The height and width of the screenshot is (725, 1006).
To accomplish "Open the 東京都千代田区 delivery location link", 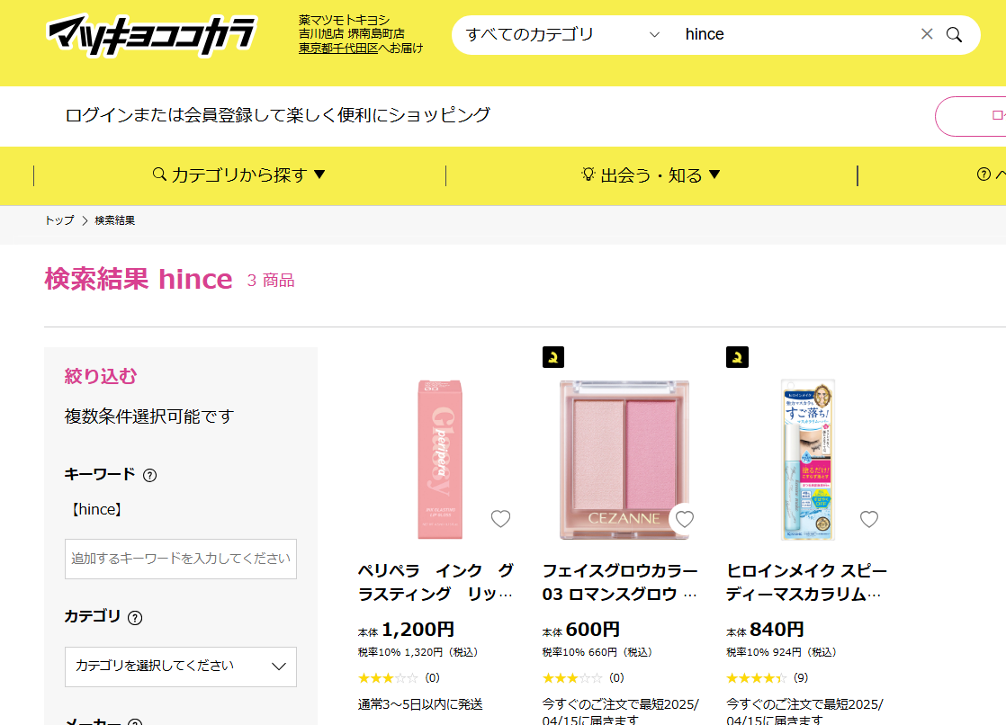I will point(338,48).
